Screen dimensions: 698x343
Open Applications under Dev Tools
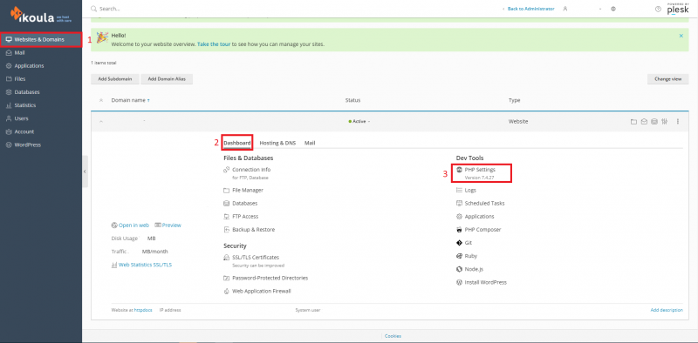click(479, 217)
